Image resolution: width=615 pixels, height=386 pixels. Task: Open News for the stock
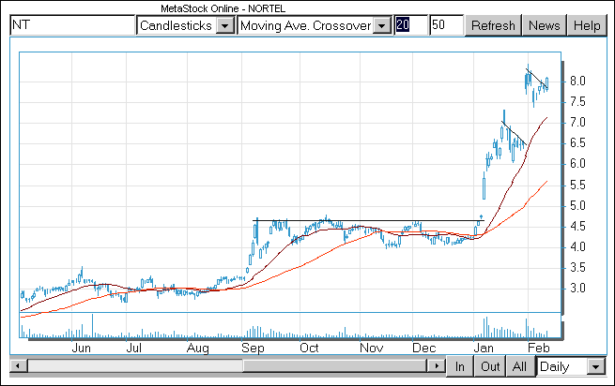pyautogui.click(x=544, y=25)
